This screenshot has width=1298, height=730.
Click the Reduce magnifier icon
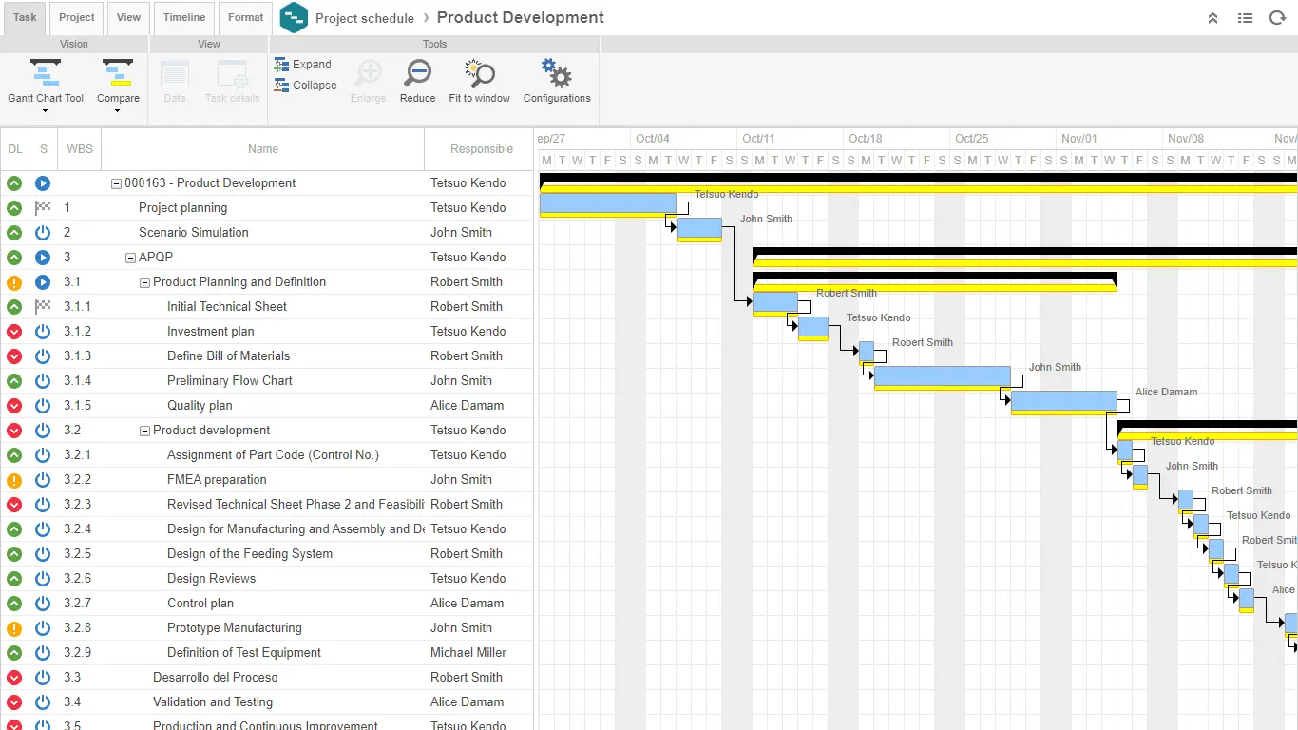point(417,74)
